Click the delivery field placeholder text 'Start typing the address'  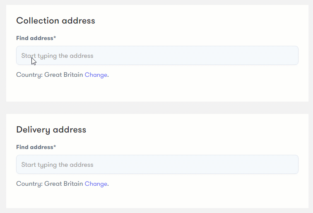pos(57,165)
